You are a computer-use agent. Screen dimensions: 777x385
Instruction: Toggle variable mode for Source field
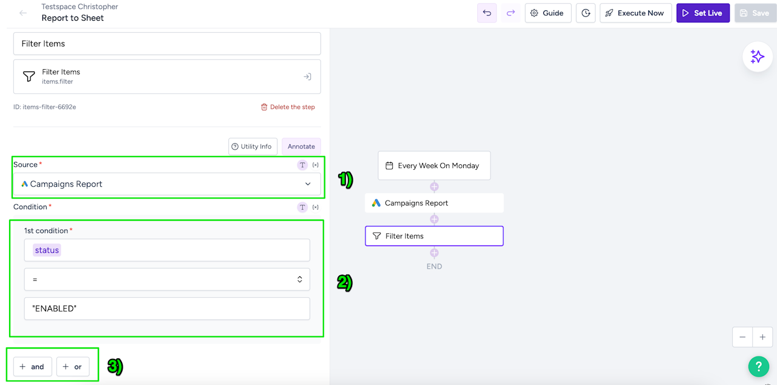coord(316,165)
